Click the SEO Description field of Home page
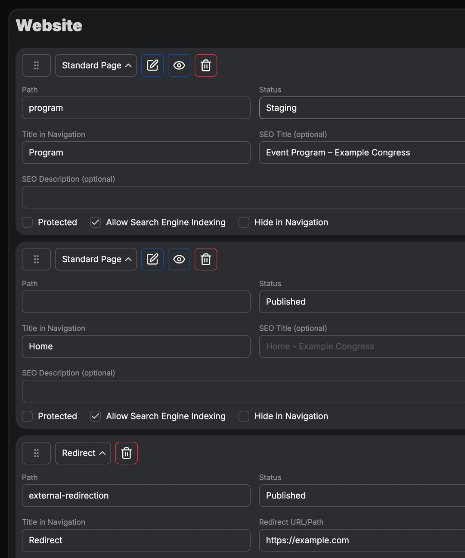The image size is (465, 558). (x=244, y=391)
